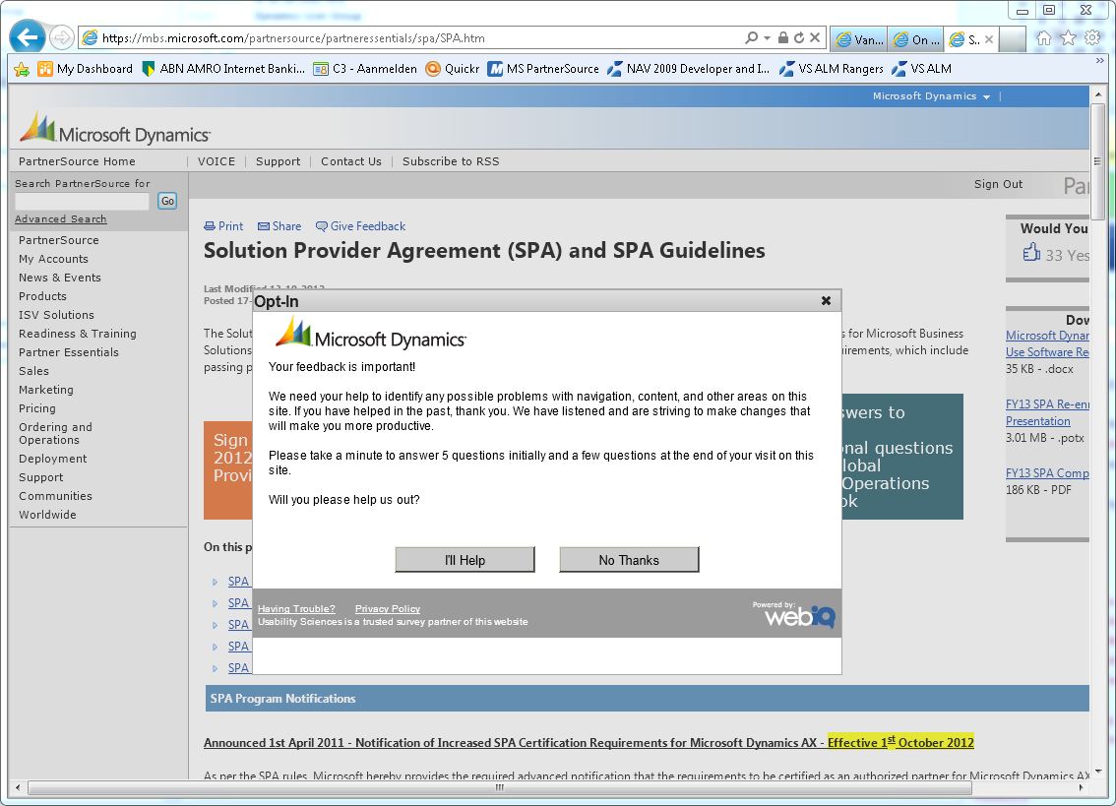Open Partner Essentials in the sidebar

pos(68,352)
